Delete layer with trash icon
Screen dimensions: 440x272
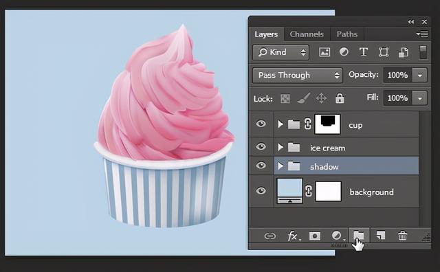(x=402, y=236)
